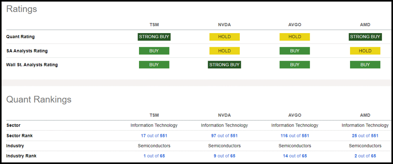
Task: Click TSM's BUY Wall St. Analysts Rating badge
Action: 154,65
